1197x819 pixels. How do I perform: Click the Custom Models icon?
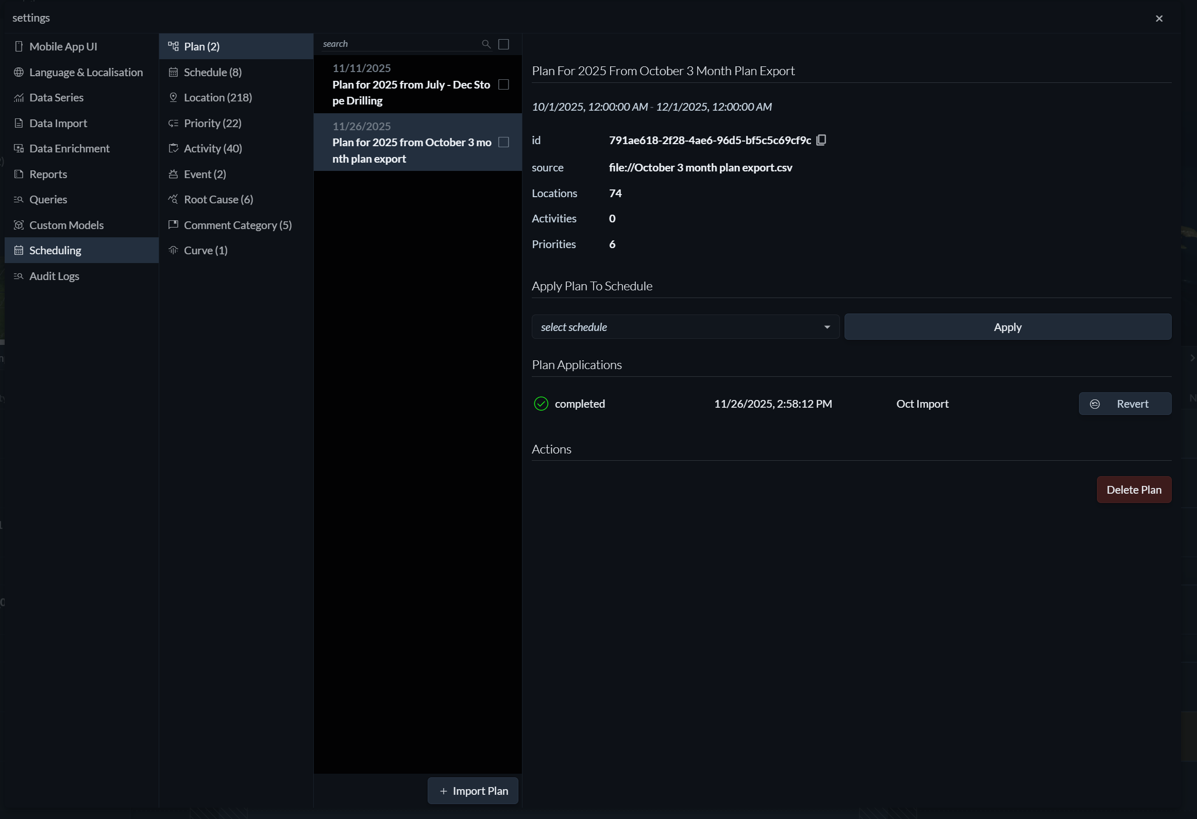(x=19, y=225)
